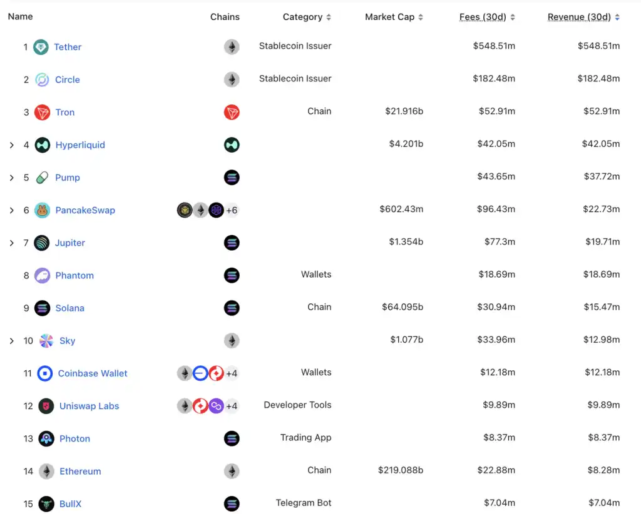Expand the PancakeSwap row details

[x=11, y=210]
